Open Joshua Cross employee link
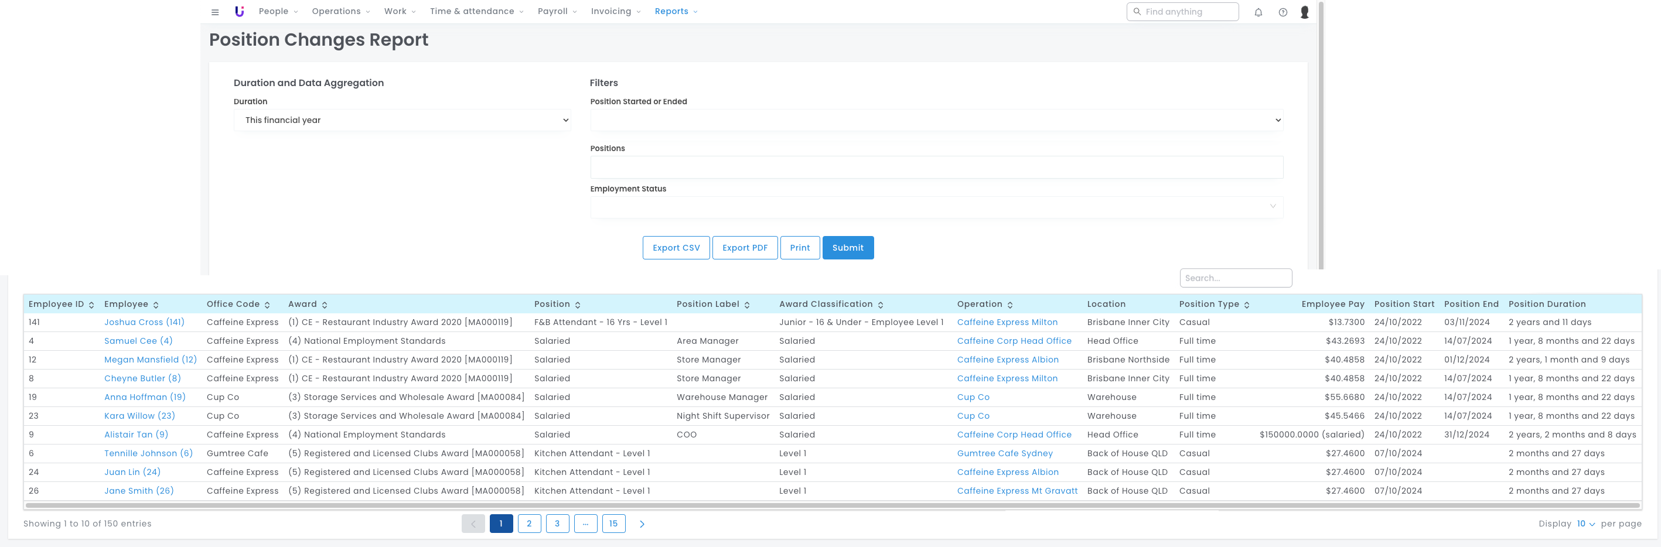Image resolution: width=1661 pixels, height=547 pixels. [144, 322]
